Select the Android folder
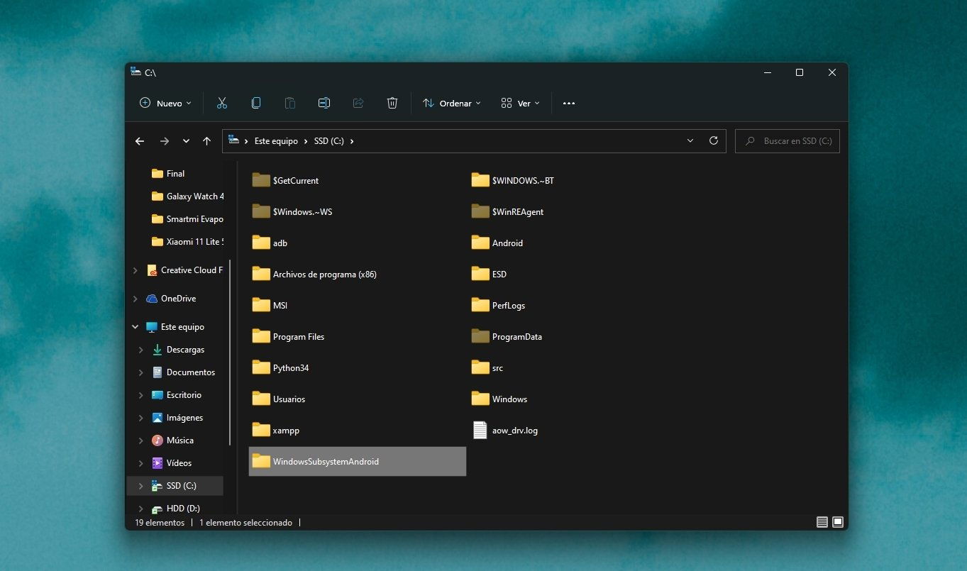Viewport: 967px width, 571px height. pos(497,243)
